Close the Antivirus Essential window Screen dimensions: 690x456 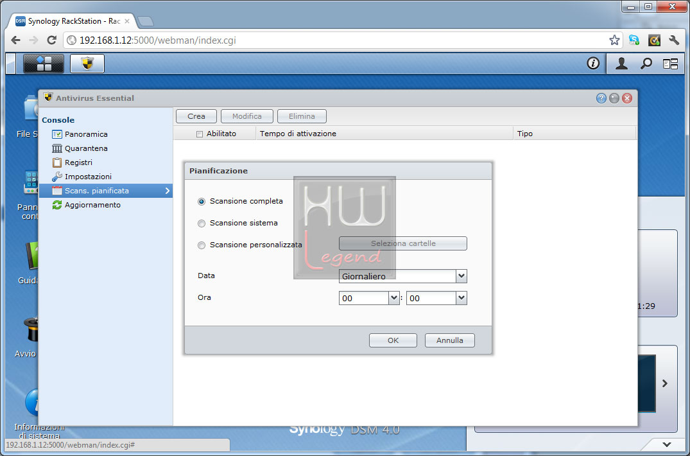click(626, 98)
